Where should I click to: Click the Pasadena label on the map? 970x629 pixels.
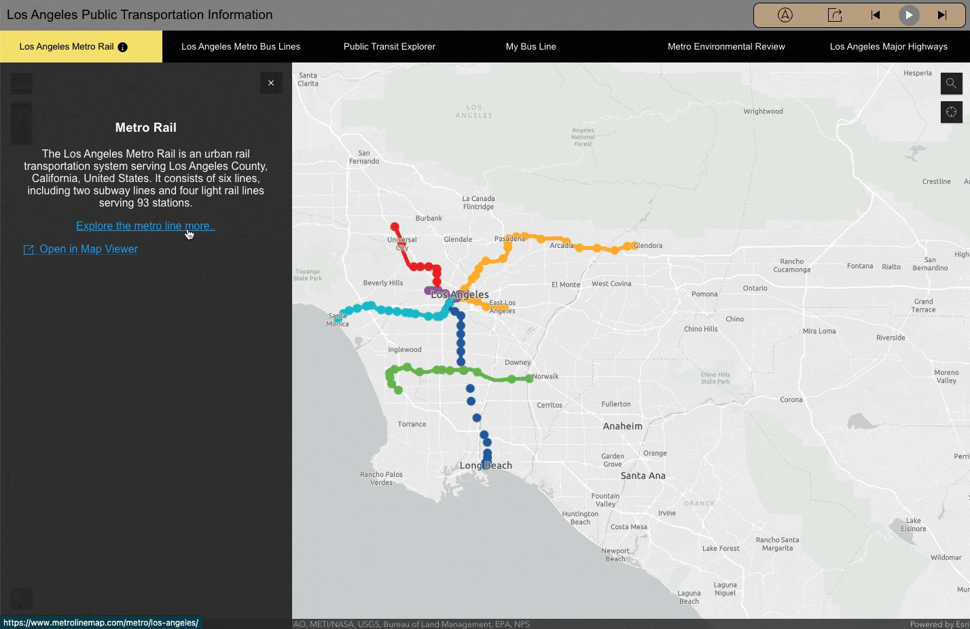pyautogui.click(x=509, y=238)
